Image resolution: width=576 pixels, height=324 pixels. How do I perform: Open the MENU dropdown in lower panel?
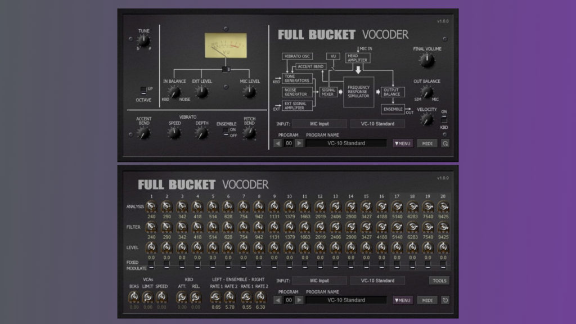(403, 300)
